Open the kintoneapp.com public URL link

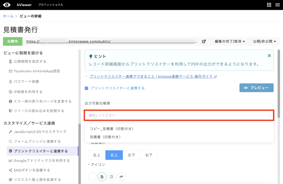[x=112, y=41]
